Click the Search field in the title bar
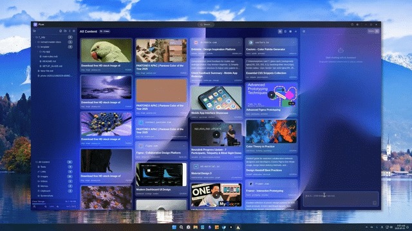Viewport: 412px width, 231px height. pos(206,24)
